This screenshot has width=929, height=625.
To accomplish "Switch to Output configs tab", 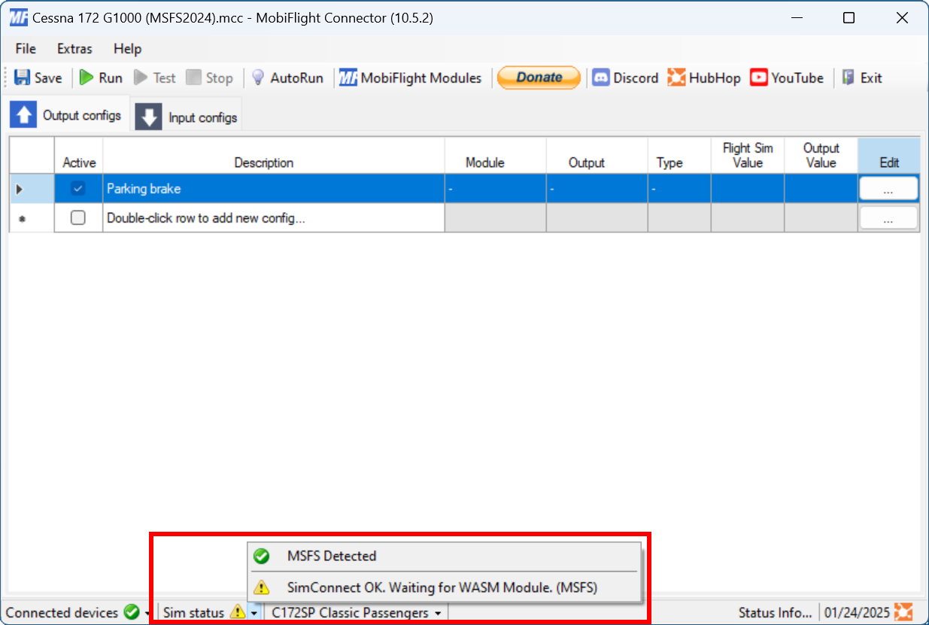I will tap(66, 115).
